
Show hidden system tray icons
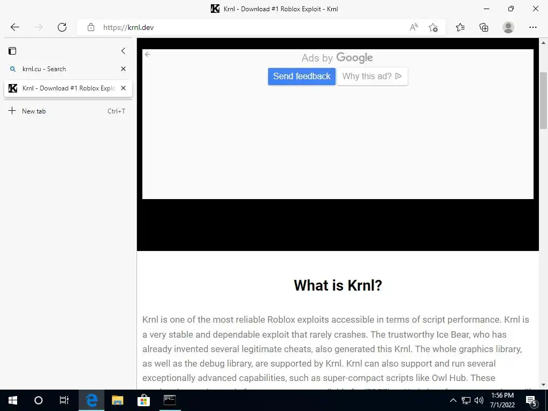click(453, 400)
